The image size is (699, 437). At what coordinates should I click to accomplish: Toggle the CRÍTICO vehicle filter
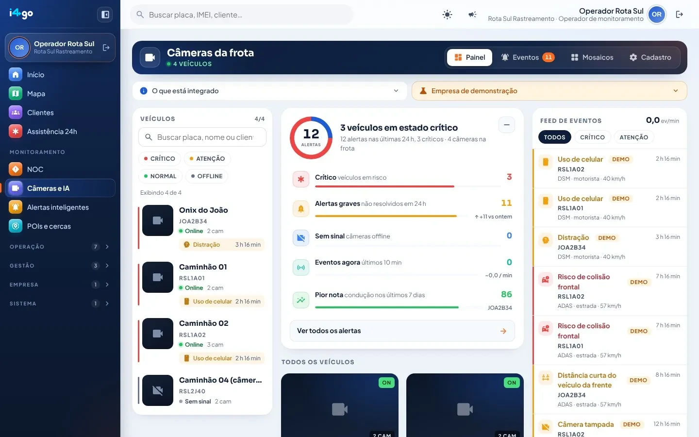pyautogui.click(x=159, y=159)
